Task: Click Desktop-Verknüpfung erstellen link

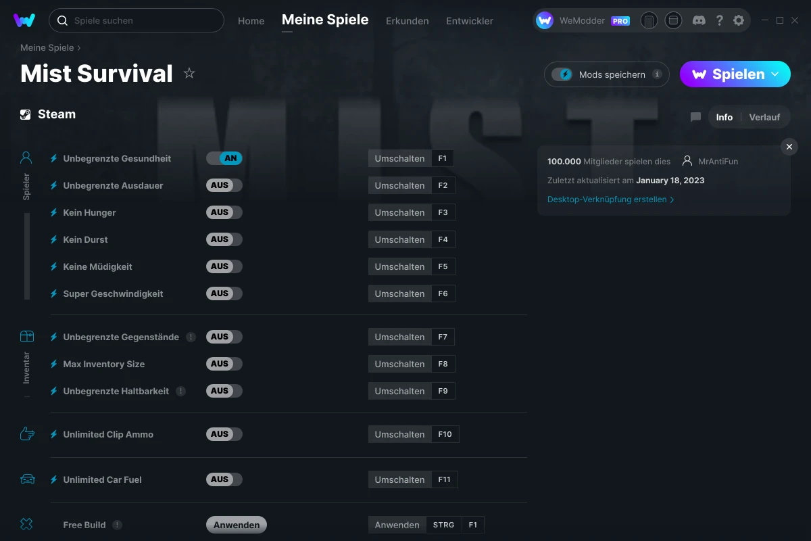Action: tap(610, 199)
